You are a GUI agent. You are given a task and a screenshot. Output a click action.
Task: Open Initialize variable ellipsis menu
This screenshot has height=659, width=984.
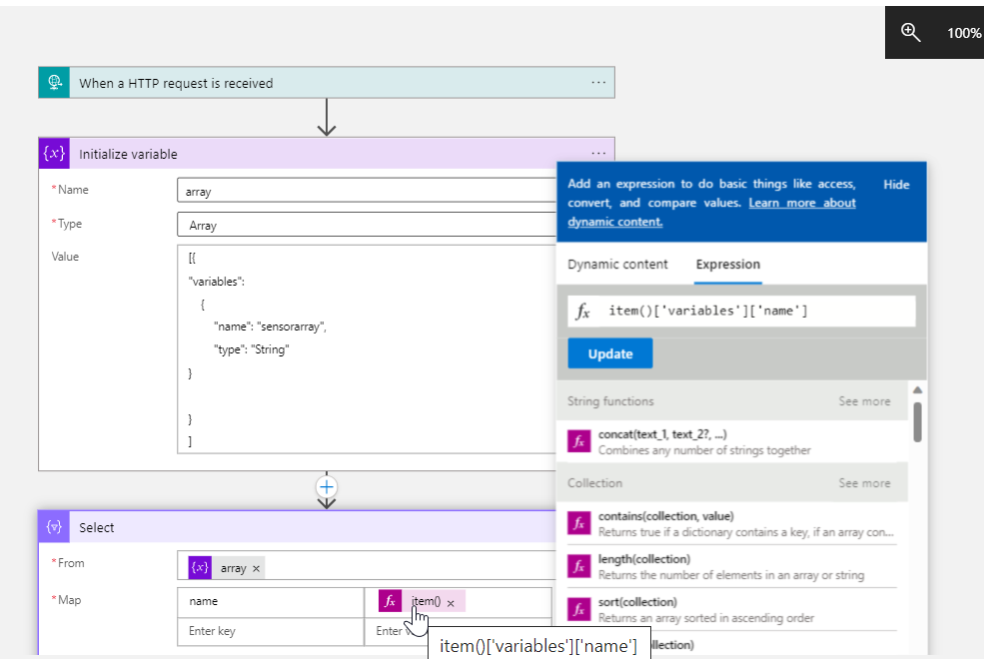pyautogui.click(x=598, y=153)
